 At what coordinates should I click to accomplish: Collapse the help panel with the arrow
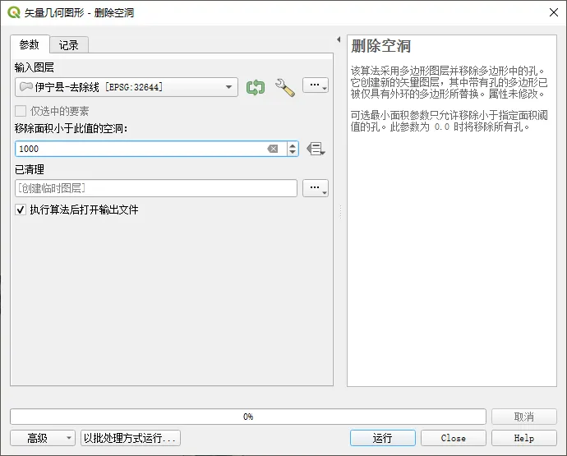[x=339, y=39]
